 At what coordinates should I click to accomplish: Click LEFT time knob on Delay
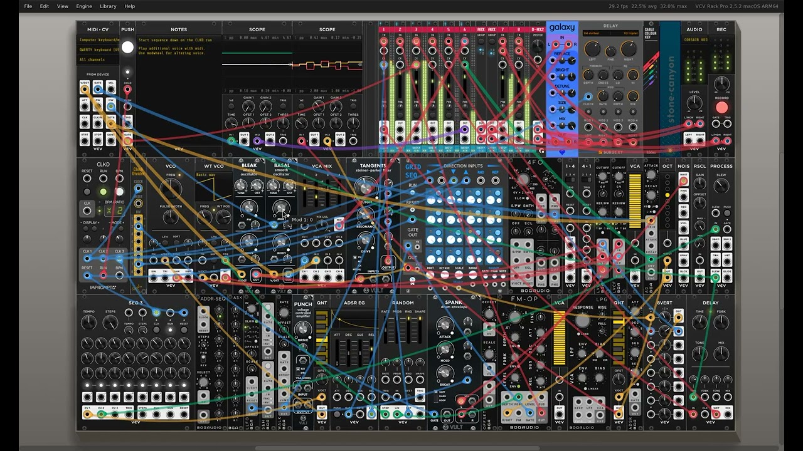(x=593, y=49)
